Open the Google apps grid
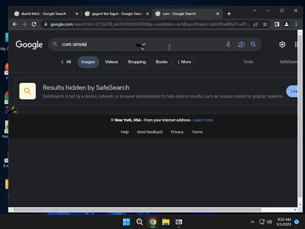This screenshot has height=229, width=305. point(296,44)
